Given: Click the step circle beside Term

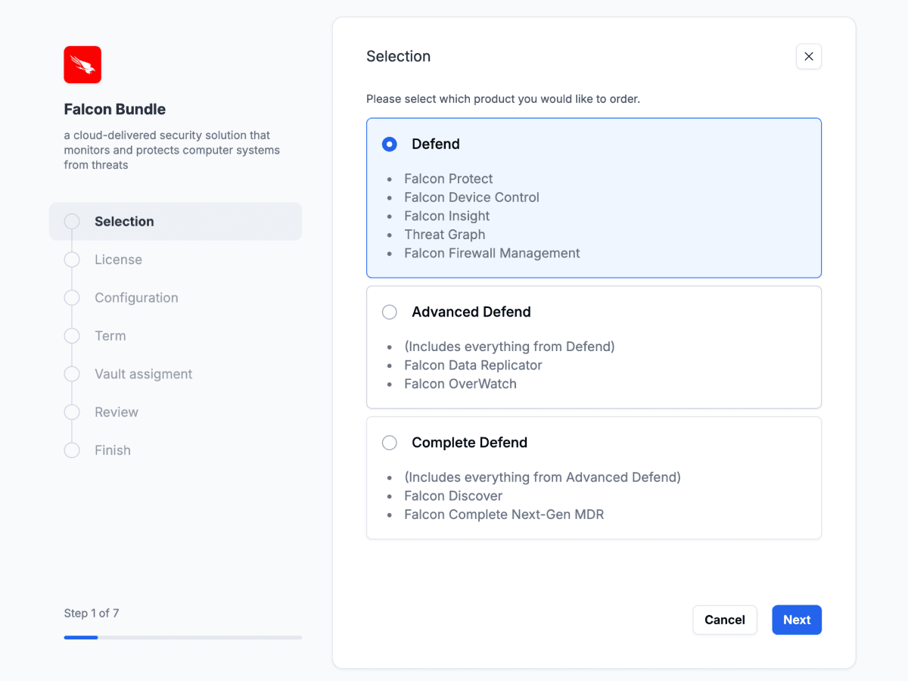Looking at the screenshot, I should [72, 336].
